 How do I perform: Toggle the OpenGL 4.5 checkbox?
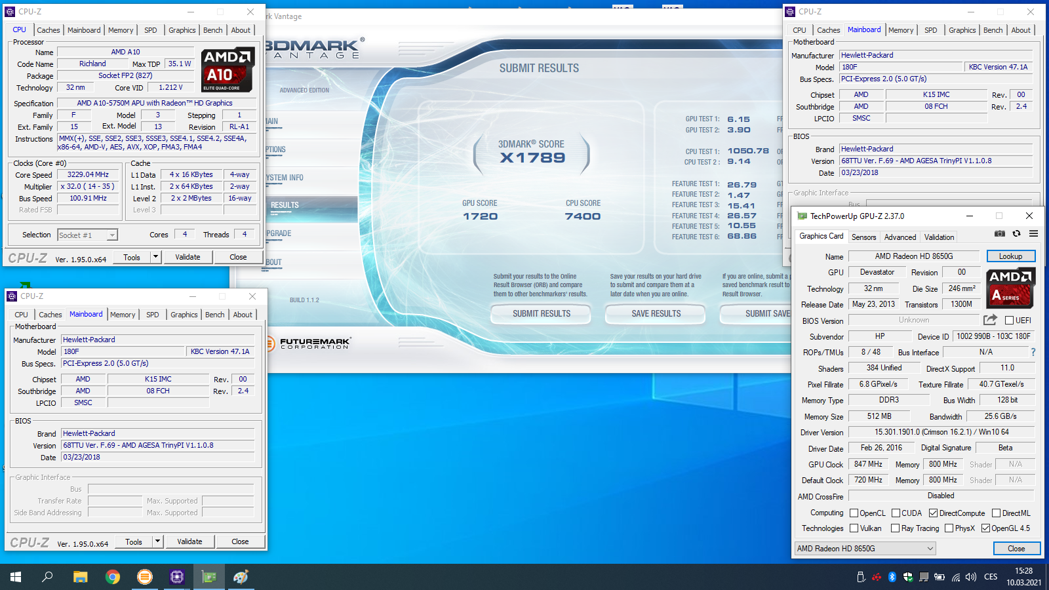986,528
